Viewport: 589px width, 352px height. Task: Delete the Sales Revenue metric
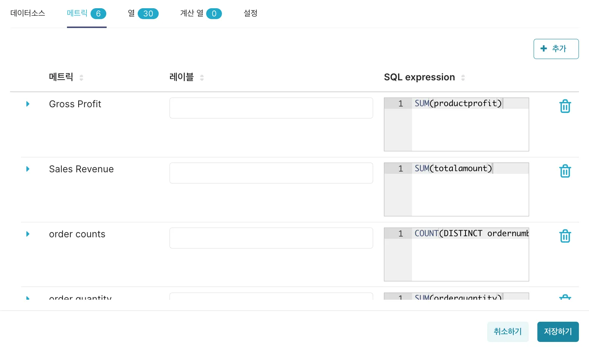[x=565, y=171]
